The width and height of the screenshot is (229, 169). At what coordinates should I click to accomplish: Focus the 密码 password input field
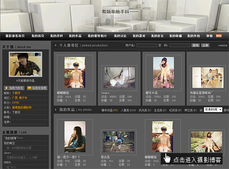pyautogui.click(x=180, y=45)
